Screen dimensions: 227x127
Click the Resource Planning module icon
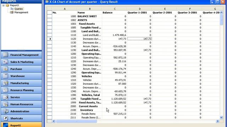[x=6, y=90]
